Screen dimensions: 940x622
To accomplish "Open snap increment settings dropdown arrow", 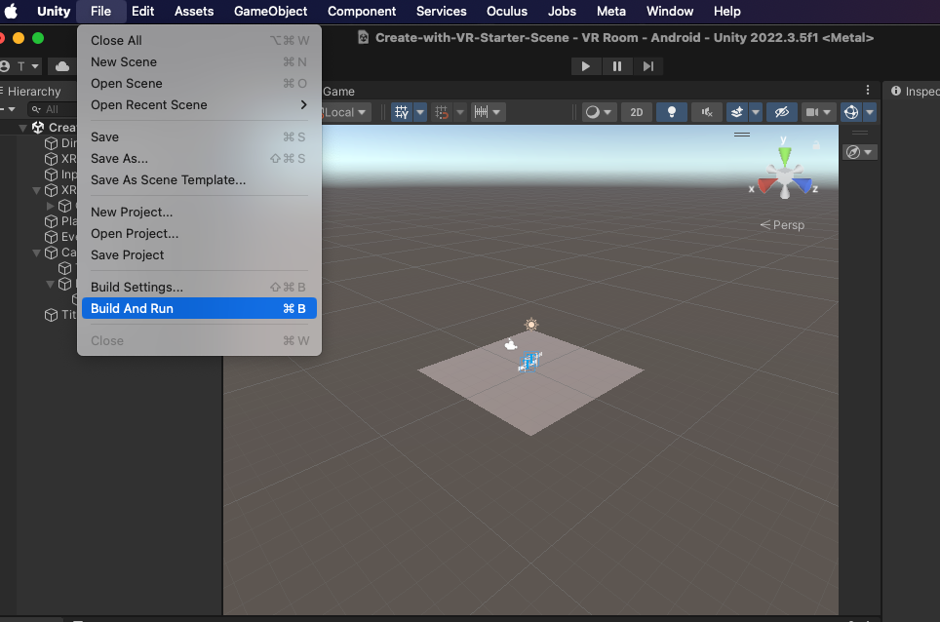I will tap(496, 112).
